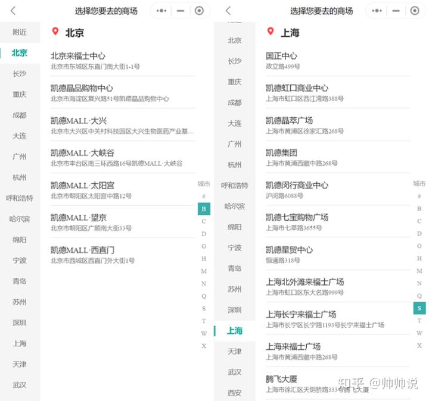The width and height of the screenshot is (429, 401).
Task: Select highlighted 上海 tab in right sidebar
Action: (x=235, y=331)
